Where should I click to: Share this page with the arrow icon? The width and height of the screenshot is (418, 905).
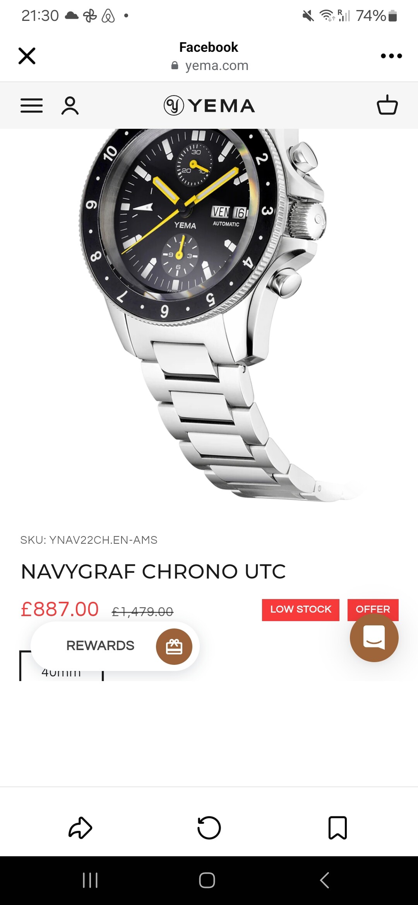(x=80, y=828)
